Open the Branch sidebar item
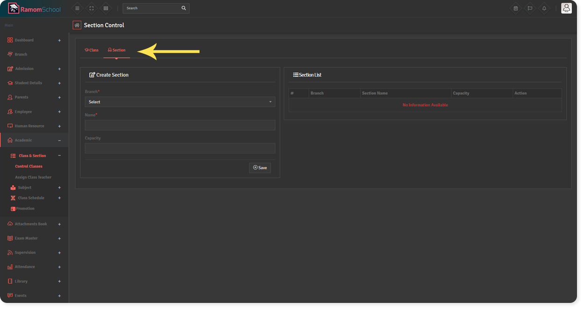Image resolution: width=584 pixels, height=309 pixels. point(21,54)
